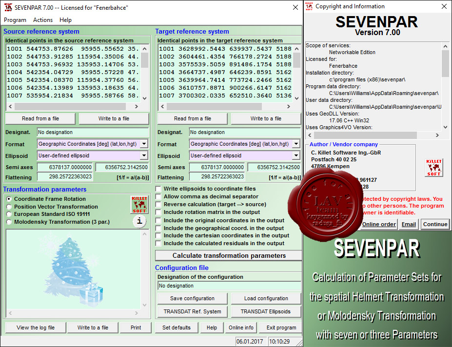Click Online order button in Copyright window
Viewport: 452px width, 347px height.
coord(379,224)
